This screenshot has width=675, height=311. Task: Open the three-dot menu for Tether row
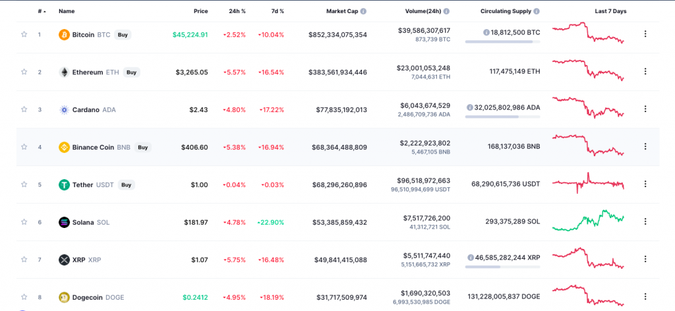[x=645, y=184]
